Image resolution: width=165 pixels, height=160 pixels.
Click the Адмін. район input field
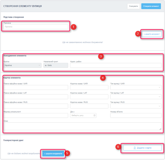pos(116,65)
